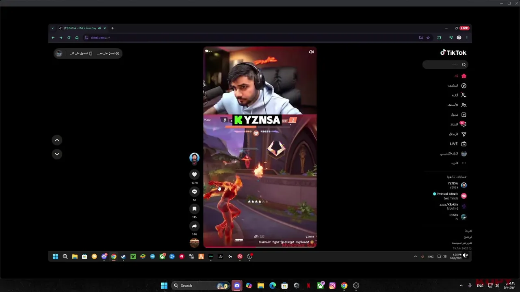Open Chrome on the outer taskbar
Viewport: 520px width, 292px height.
(344, 286)
